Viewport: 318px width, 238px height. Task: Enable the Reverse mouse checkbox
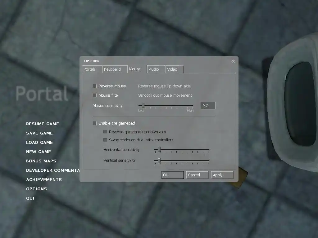(94, 86)
